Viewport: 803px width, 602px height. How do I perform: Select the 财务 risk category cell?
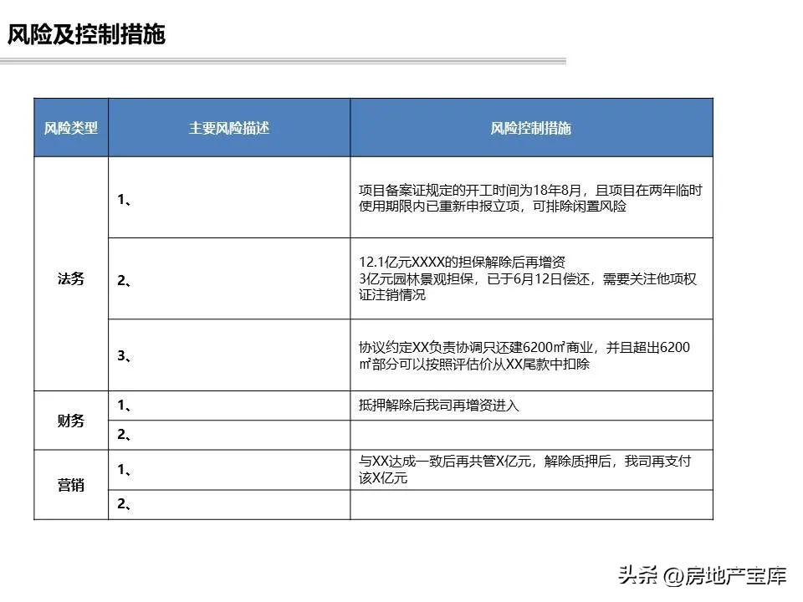point(71,421)
